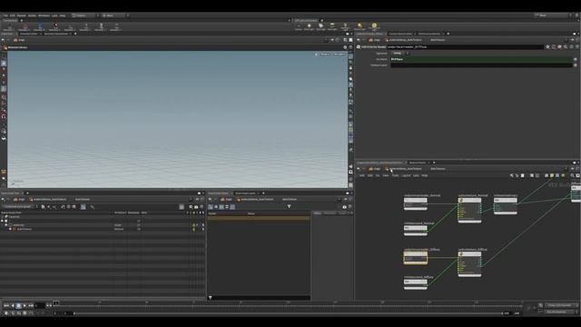Click the current frame field in the playbar
The height and width of the screenshot is (327, 581).
(40, 305)
